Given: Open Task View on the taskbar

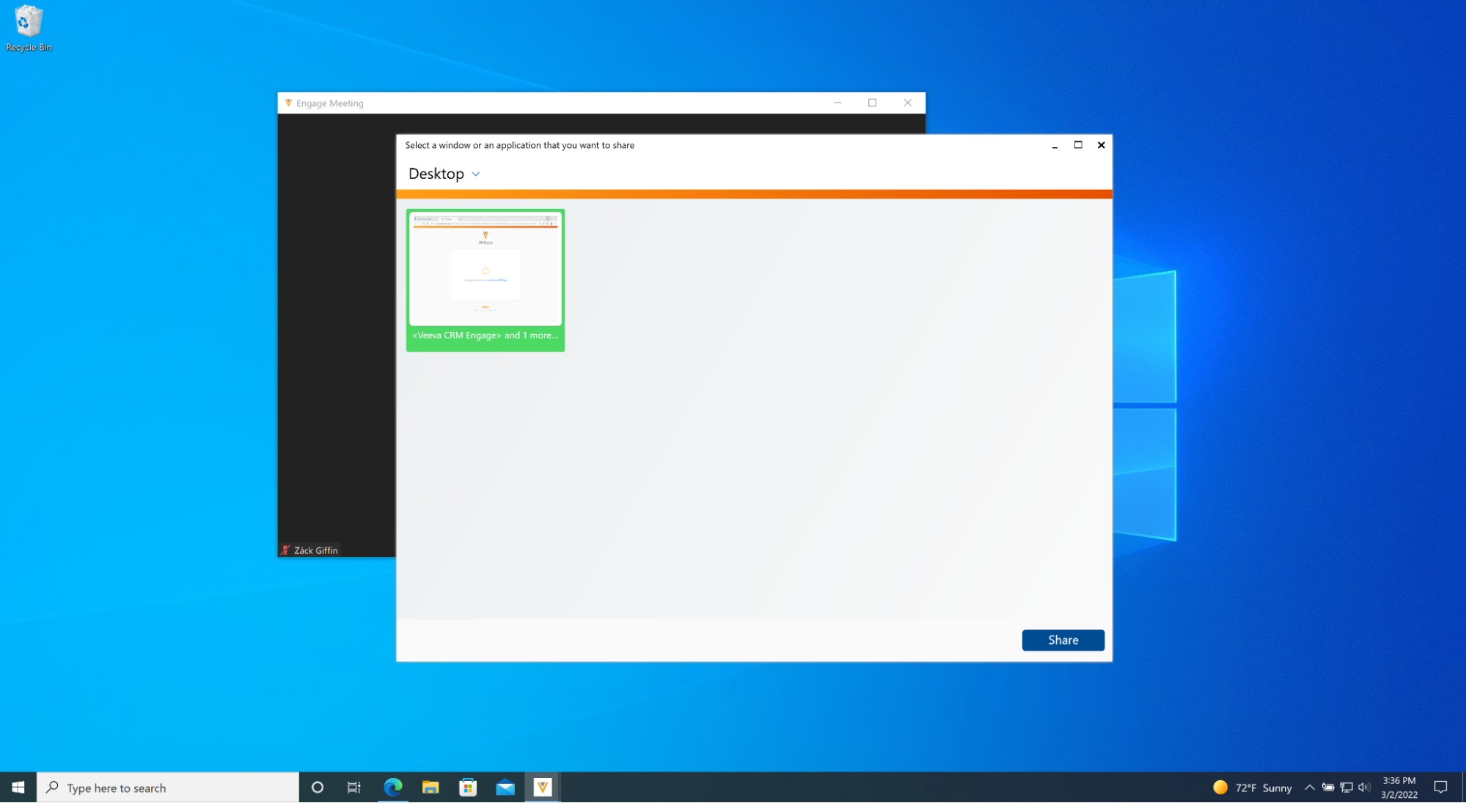Looking at the screenshot, I should tap(354, 788).
